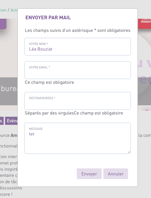Click the Léa Bouziat name text
Image resolution: width=151 pixels, height=198 pixels.
point(41,49)
